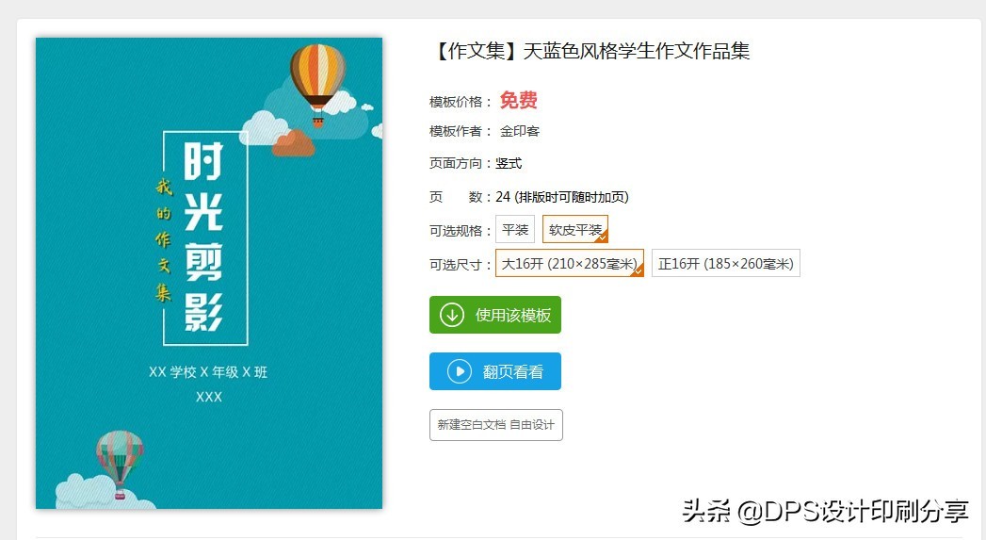
Task: Select the 平装 binding option
Action: [515, 230]
